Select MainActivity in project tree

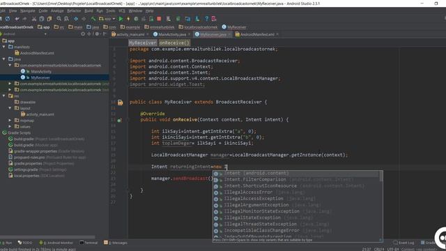41,71
